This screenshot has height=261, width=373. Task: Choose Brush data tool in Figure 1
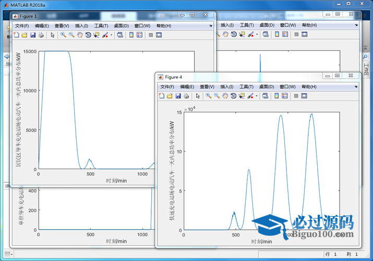point(105,35)
